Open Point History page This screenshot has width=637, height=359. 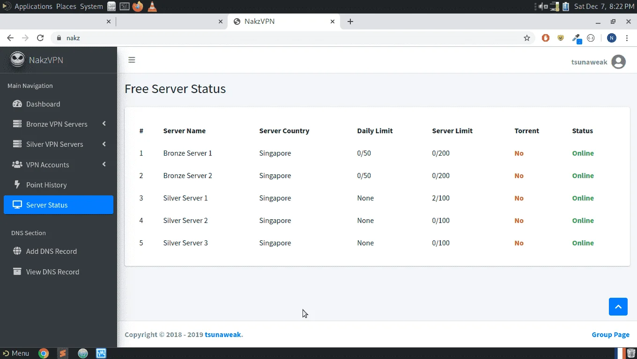(59, 185)
